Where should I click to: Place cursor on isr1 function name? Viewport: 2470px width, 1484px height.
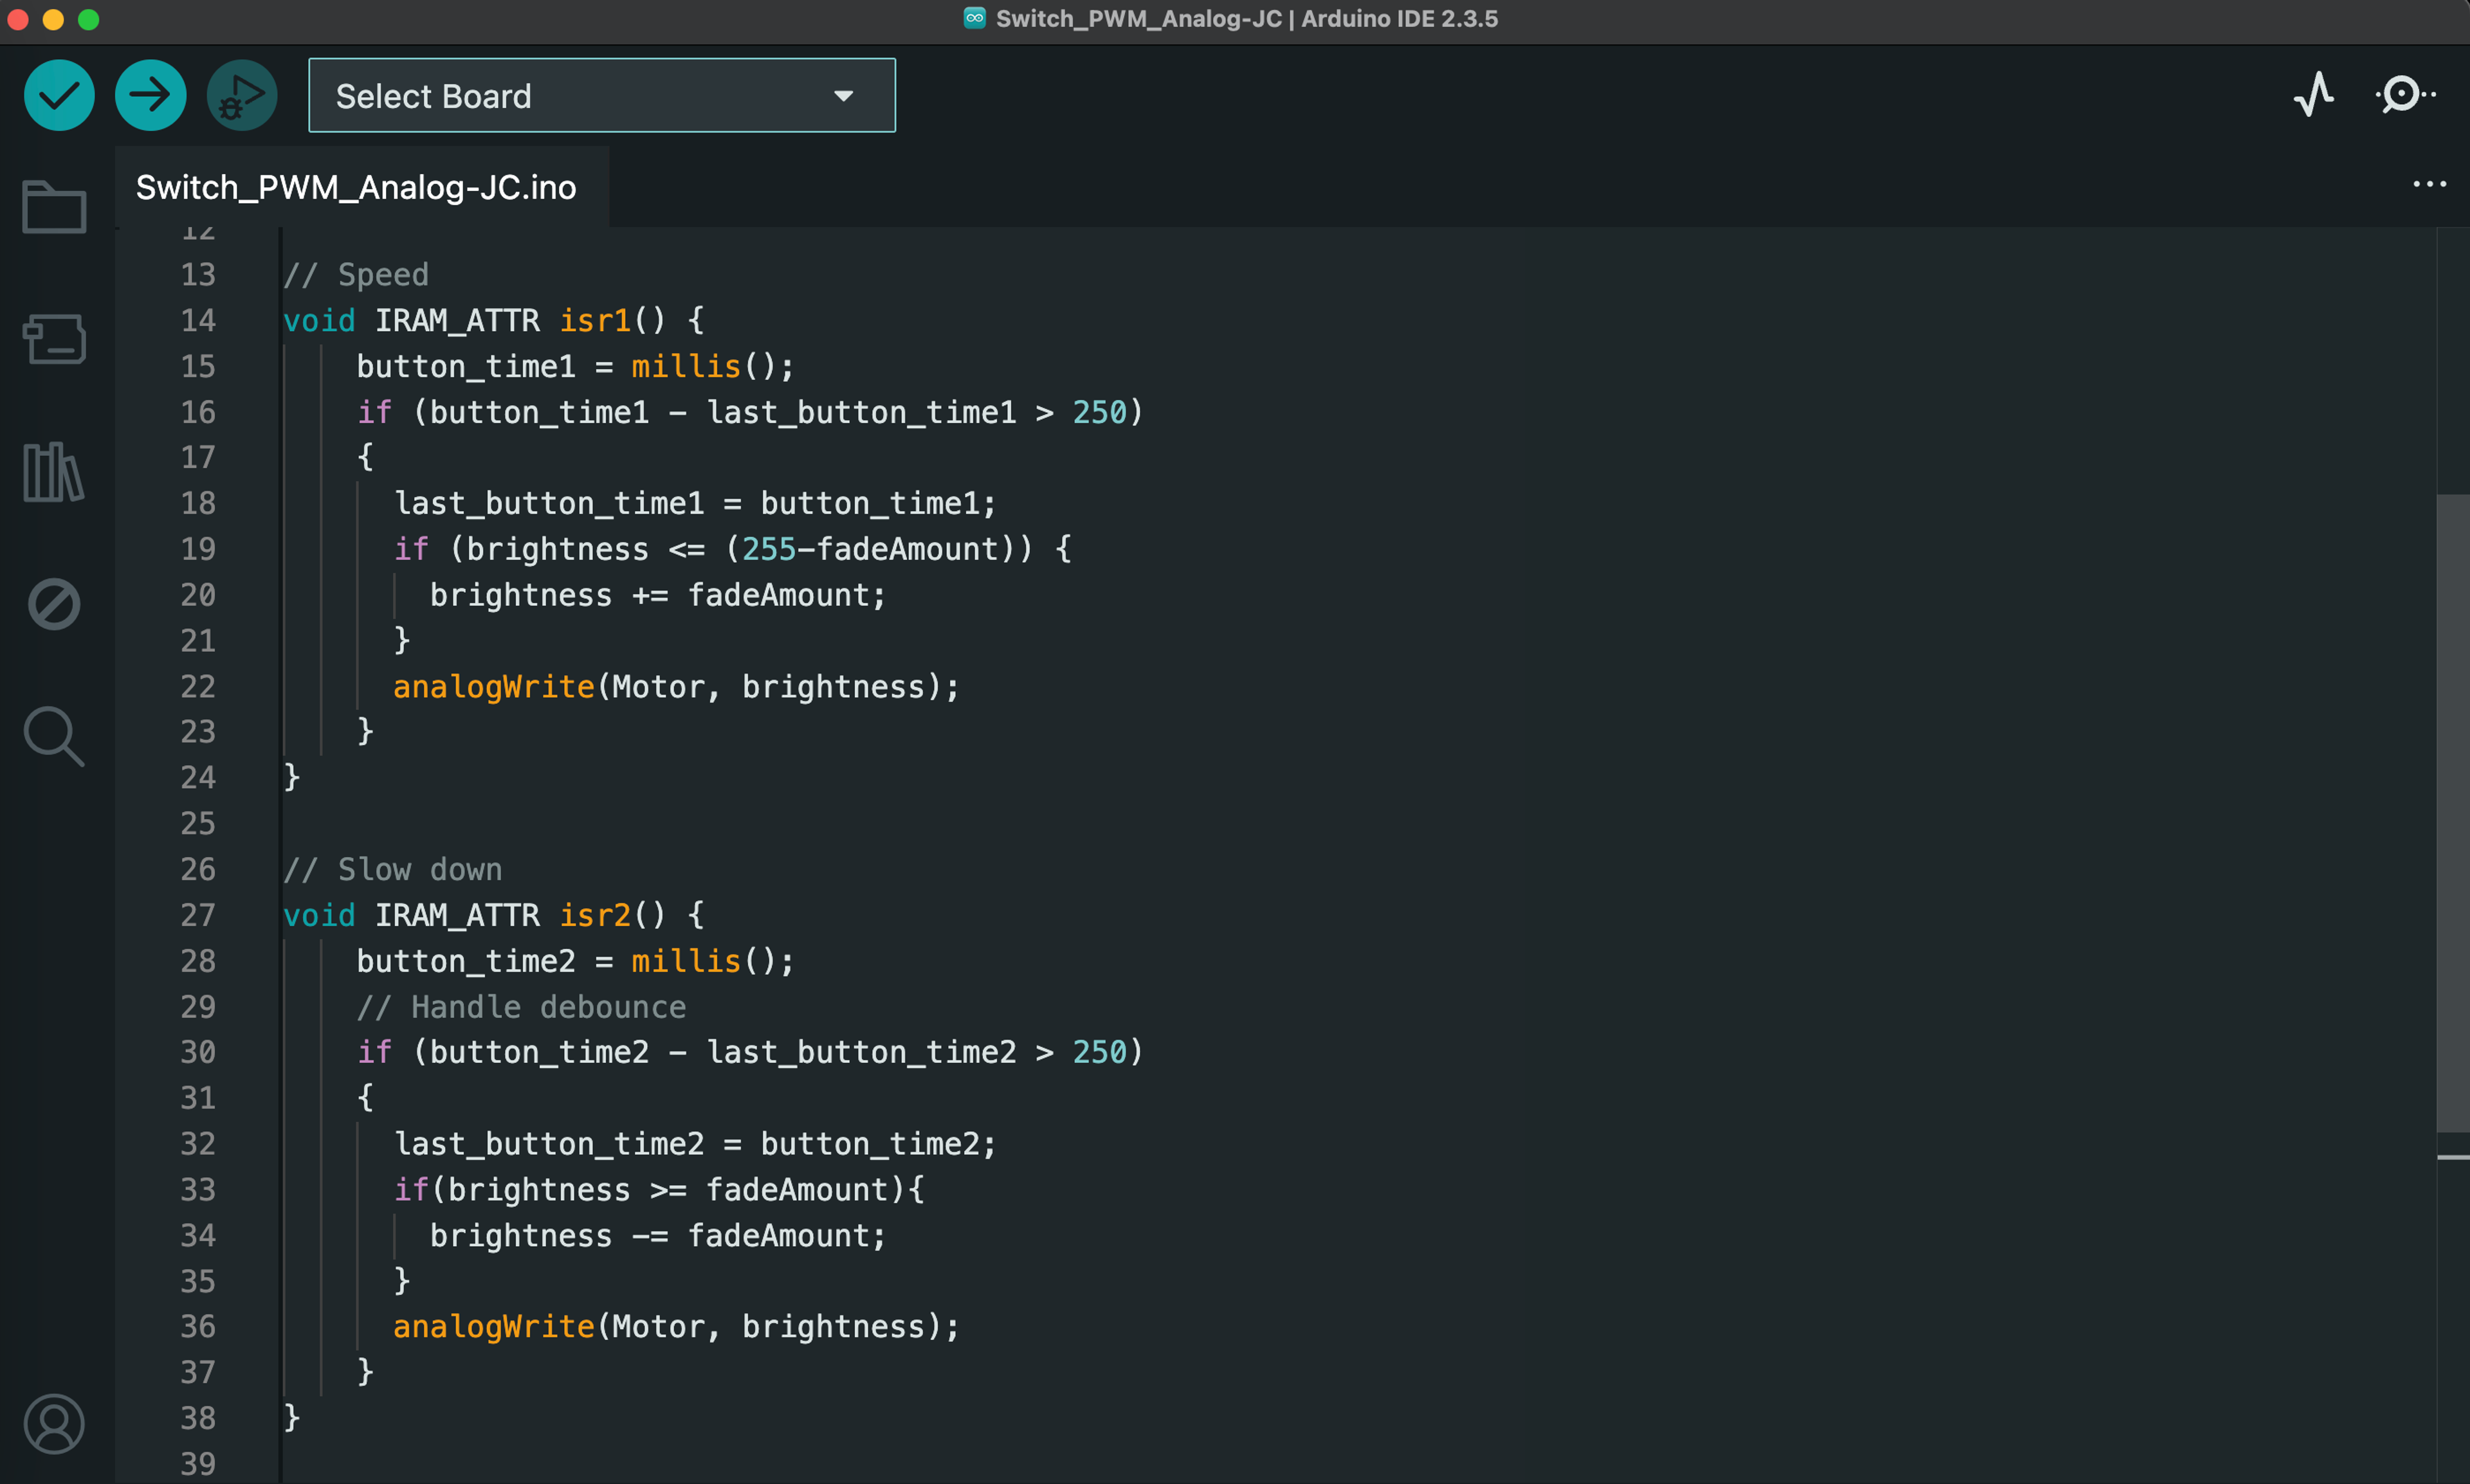(x=594, y=320)
